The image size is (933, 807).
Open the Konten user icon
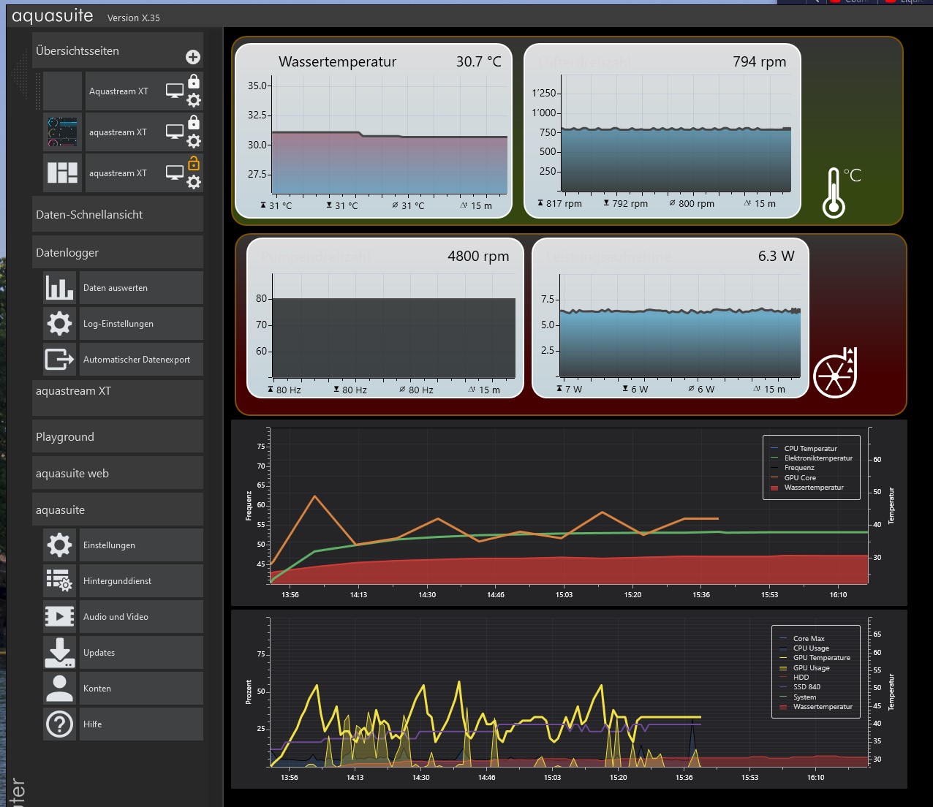click(59, 689)
